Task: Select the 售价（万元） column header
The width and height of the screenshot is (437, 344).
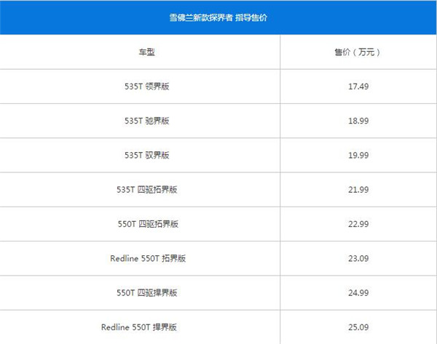Action: tap(358, 52)
